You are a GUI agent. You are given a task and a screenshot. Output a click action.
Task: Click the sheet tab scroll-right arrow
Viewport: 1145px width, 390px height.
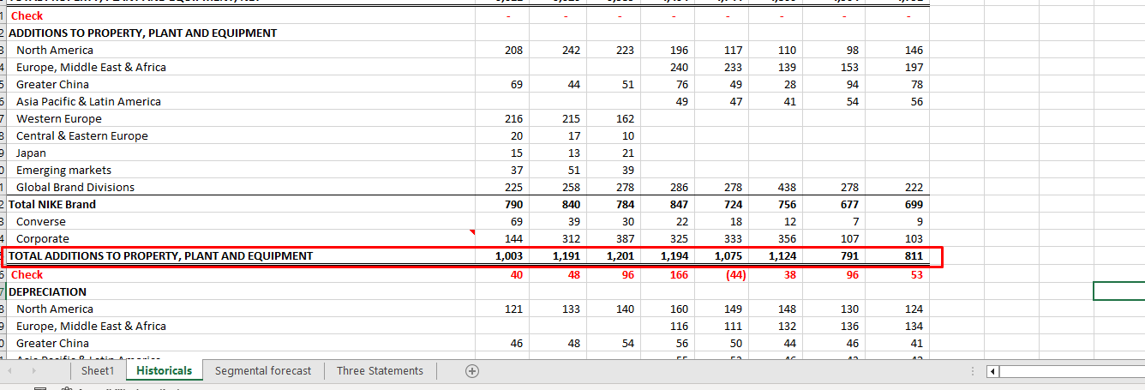coord(35,371)
